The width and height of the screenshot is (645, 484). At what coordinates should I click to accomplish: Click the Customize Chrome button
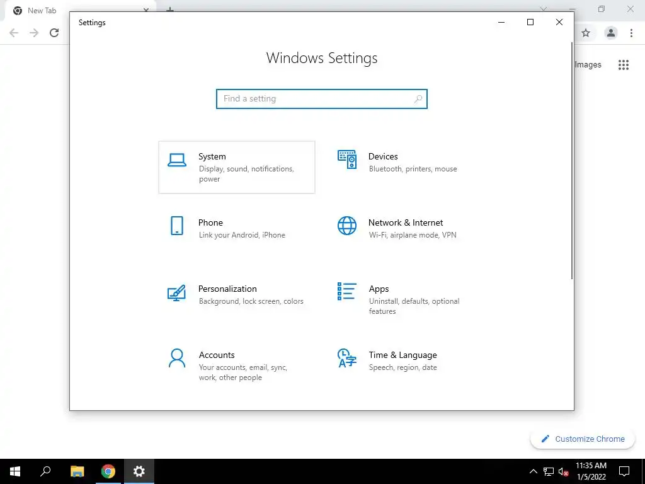583,439
